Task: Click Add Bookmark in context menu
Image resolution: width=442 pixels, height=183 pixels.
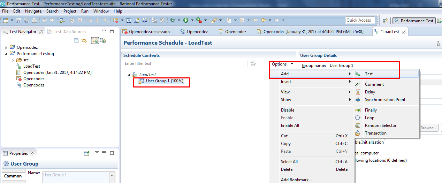Action: pos(312,180)
